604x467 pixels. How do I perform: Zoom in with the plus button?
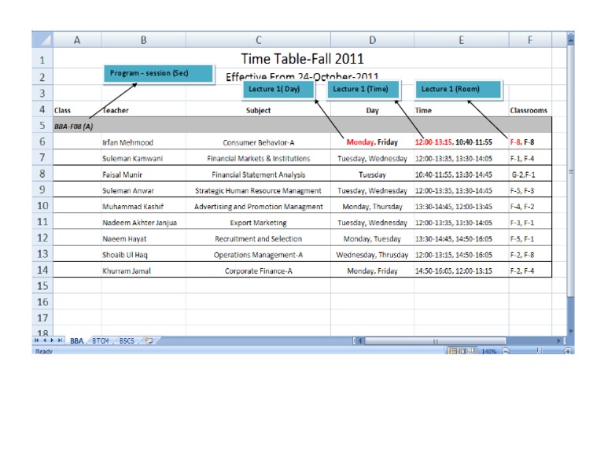tap(568, 351)
